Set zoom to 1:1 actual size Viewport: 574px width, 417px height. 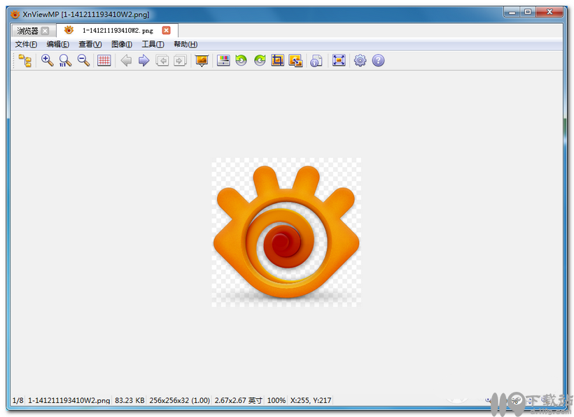click(x=65, y=61)
